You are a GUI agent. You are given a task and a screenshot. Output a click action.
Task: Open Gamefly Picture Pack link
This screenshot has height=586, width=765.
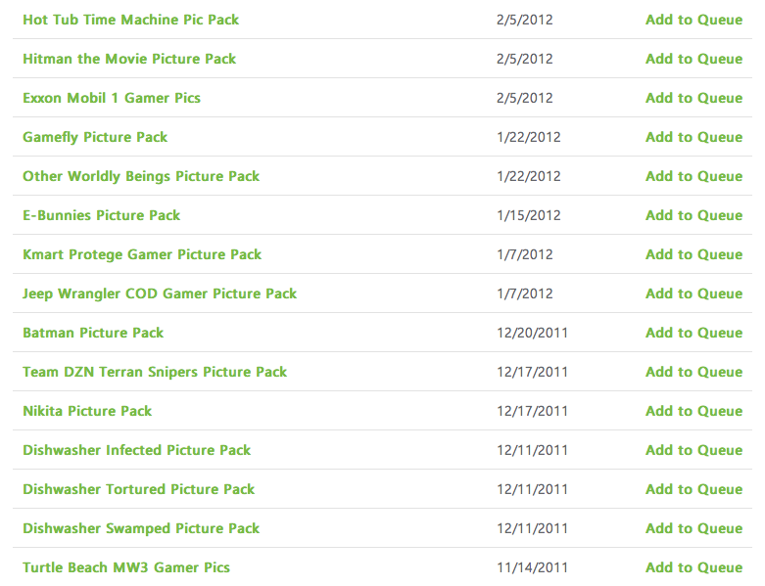point(95,137)
